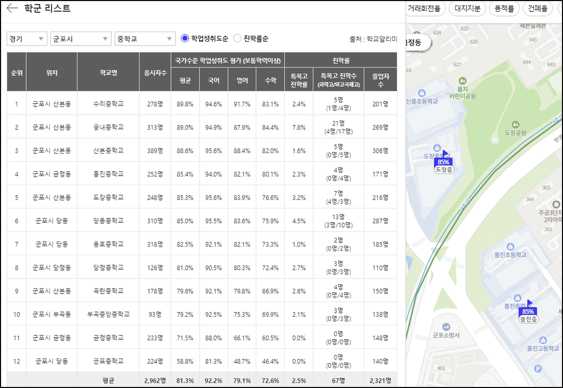Click the 특목고 진학률 column header
Image resolution: width=563 pixels, height=388 pixels.
pyautogui.click(x=299, y=80)
